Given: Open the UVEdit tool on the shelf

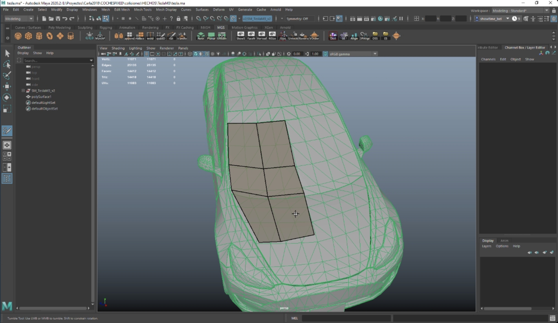Looking at the screenshot, I should coord(222,35).
